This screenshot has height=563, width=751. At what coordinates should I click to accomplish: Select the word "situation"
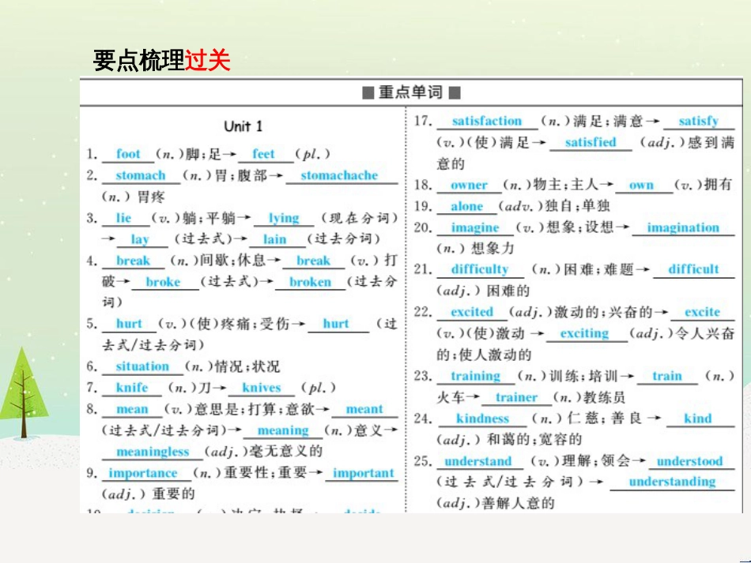coord(142,366)
